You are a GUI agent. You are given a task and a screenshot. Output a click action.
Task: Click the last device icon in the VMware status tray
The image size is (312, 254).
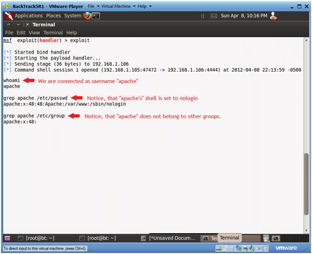coord(265,248)
